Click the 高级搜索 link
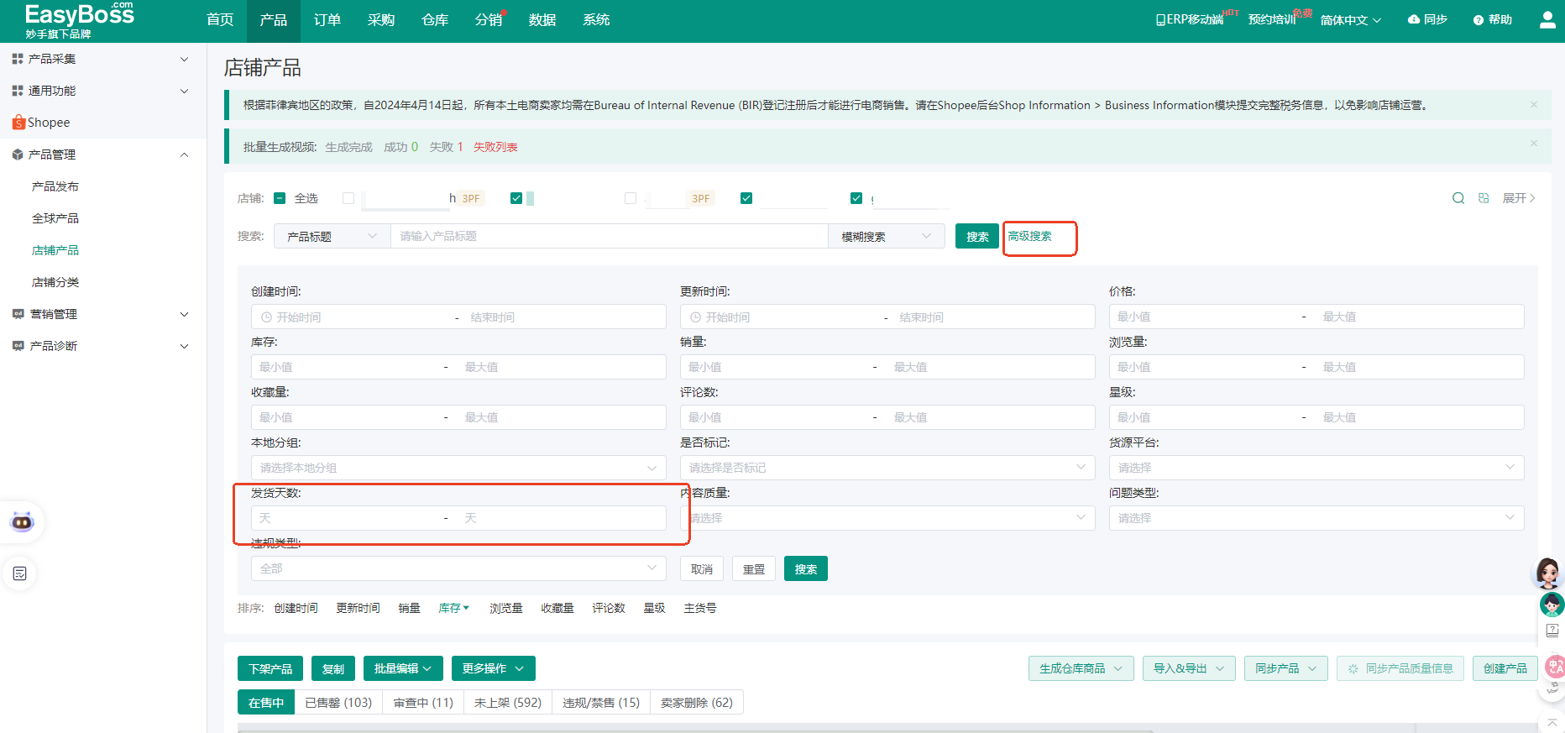The height and width of the screenshot is (733, 1565). click(1029, 237)
